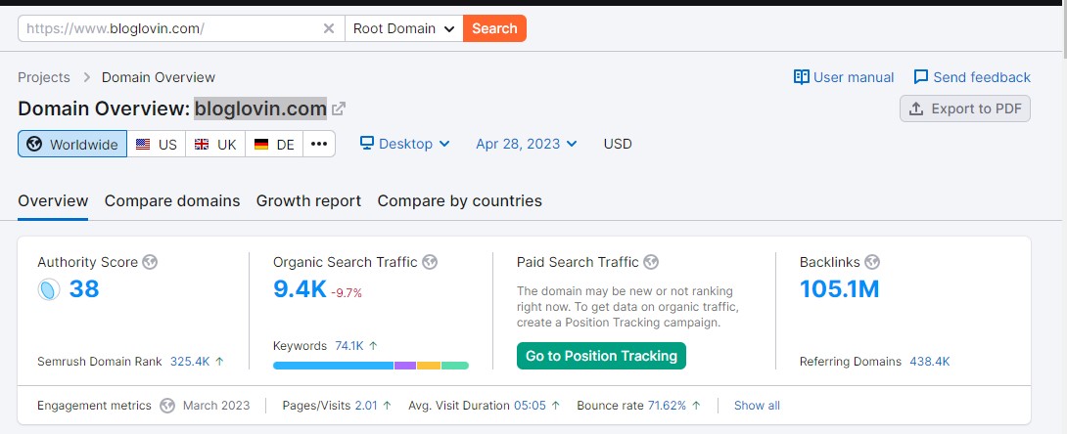Click the UK flag icon

coord(202,144)
